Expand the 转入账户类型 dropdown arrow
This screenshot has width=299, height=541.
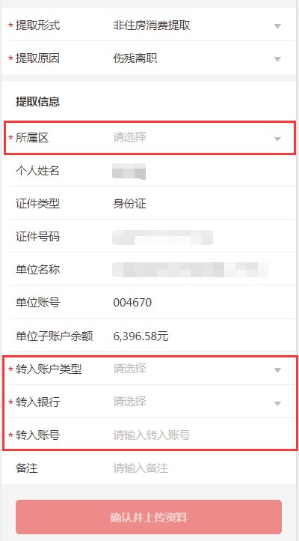277,370
